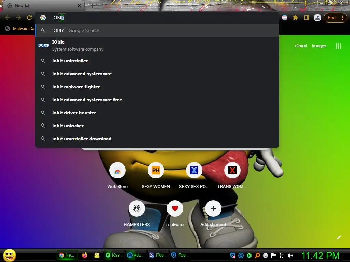This screenshot has width=350, height=262.
Task: Open the malware heart shortcut
Action: pyautogui.click(x=175, y=214)
